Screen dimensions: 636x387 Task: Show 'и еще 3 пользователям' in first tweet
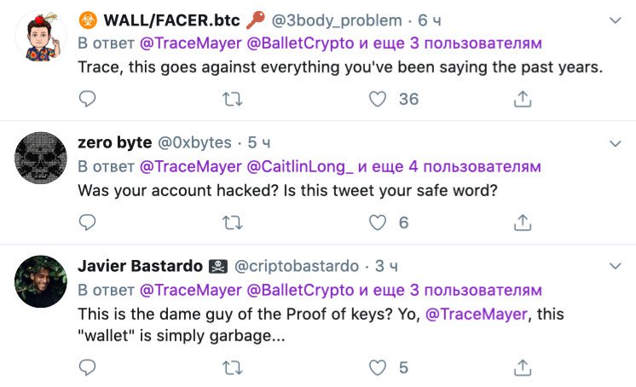[450, 43]
